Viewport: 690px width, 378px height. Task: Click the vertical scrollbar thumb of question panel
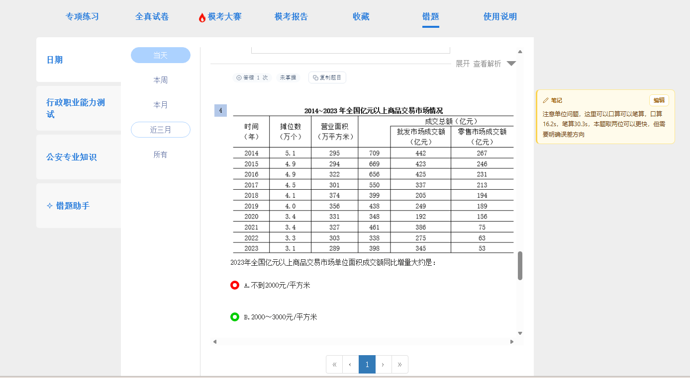pos(520,266)
